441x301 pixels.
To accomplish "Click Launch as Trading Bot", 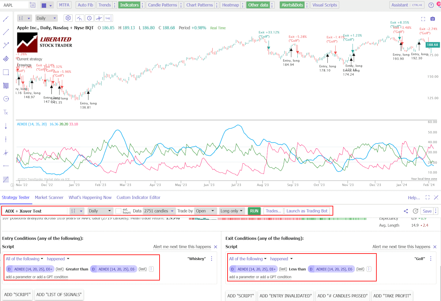I will point(307,211).
